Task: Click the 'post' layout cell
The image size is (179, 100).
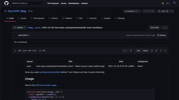Action: point(30,66)
